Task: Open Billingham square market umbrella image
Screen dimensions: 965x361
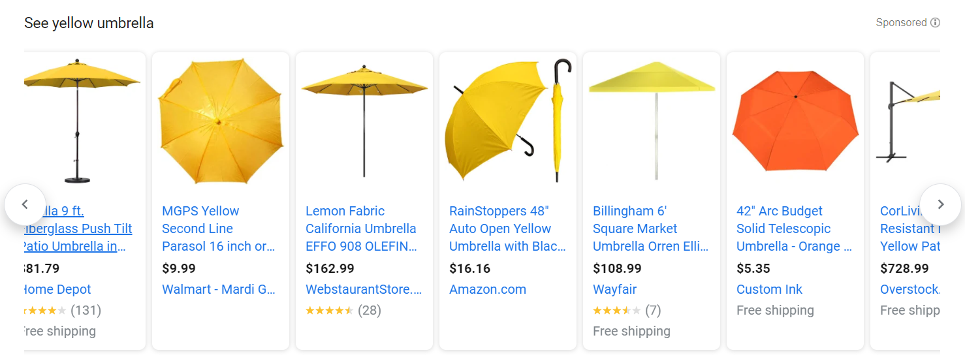Action: pos(652,121)
